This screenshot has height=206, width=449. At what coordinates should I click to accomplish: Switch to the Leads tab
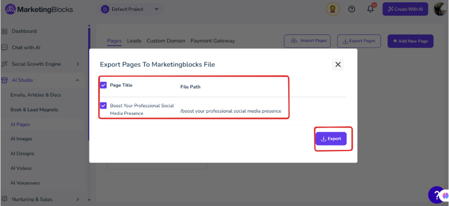134,41
